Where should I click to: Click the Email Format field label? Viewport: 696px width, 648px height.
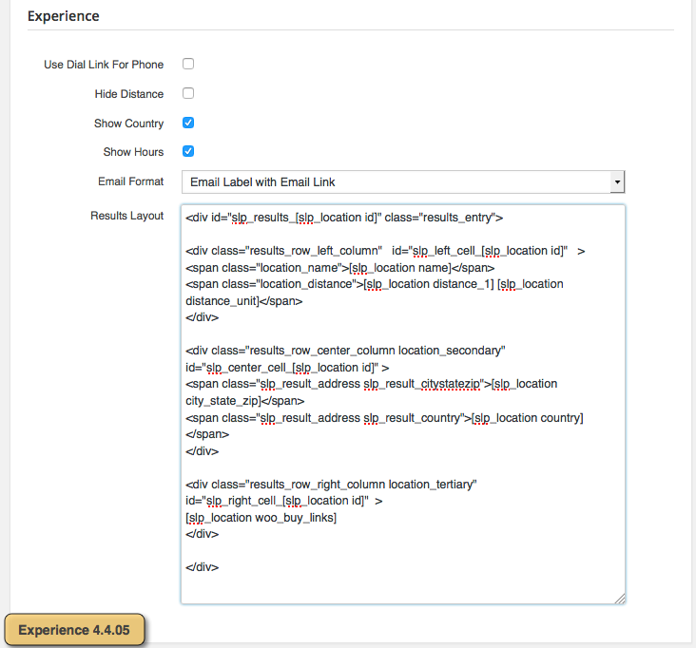click(x=130, y=181)
